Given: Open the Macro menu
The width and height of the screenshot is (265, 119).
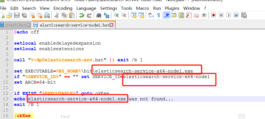Looking at the screenshot, I should tap(142, 8).
